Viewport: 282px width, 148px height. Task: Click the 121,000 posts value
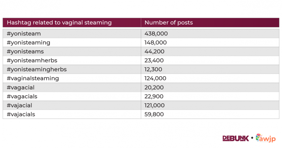pyautogui.click(x=155, y=105)
